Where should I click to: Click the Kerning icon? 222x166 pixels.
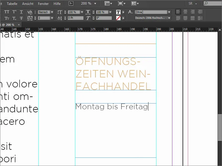[x=30, y=12]
